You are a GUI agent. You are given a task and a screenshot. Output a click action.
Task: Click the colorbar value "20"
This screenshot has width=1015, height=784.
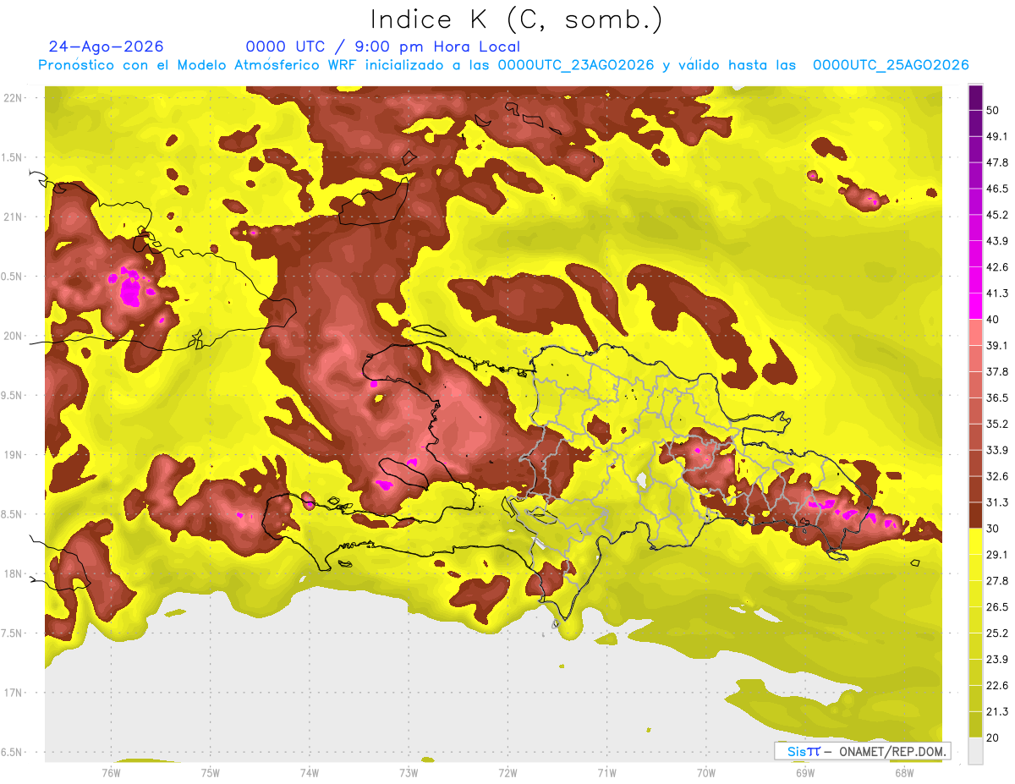tap(994, 737)
